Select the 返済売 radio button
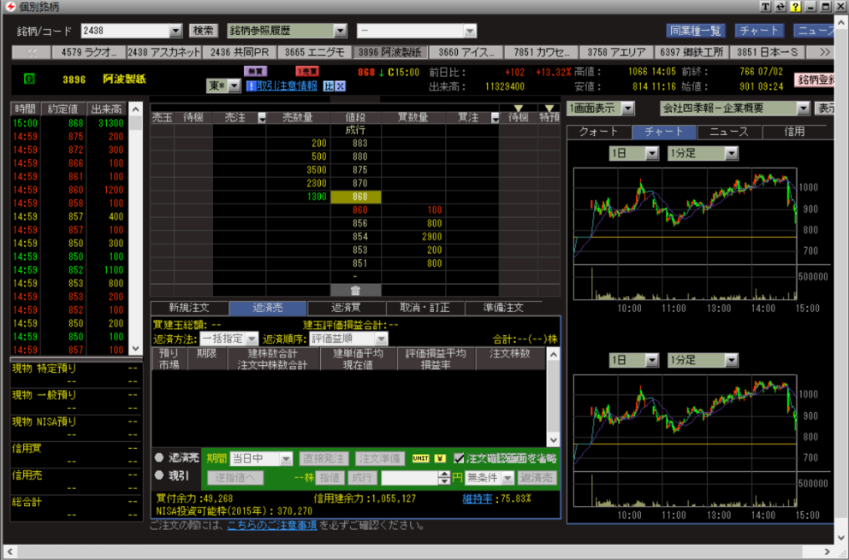 pos(159,458)
